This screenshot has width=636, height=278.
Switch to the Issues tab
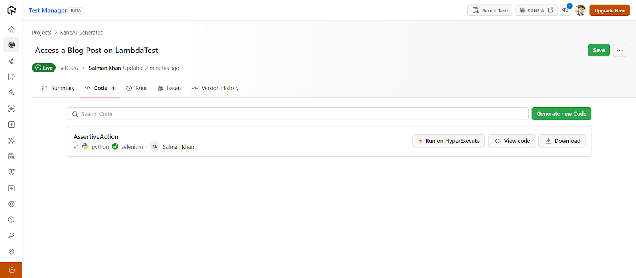coord(170,88)
